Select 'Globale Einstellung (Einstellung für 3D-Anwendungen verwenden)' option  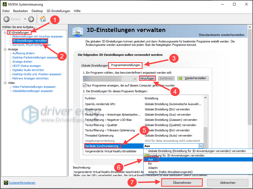pos(198,151)
